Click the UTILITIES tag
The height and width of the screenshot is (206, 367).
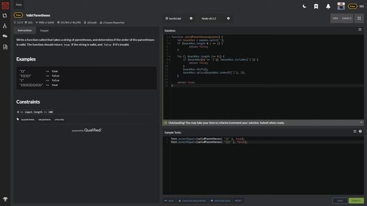[59, 120]
